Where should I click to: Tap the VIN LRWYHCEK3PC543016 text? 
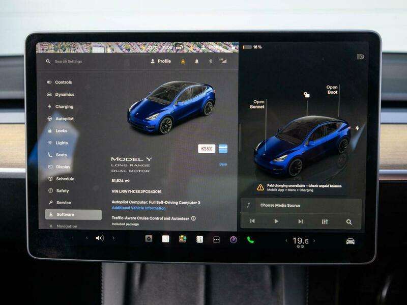pos(136,191)
